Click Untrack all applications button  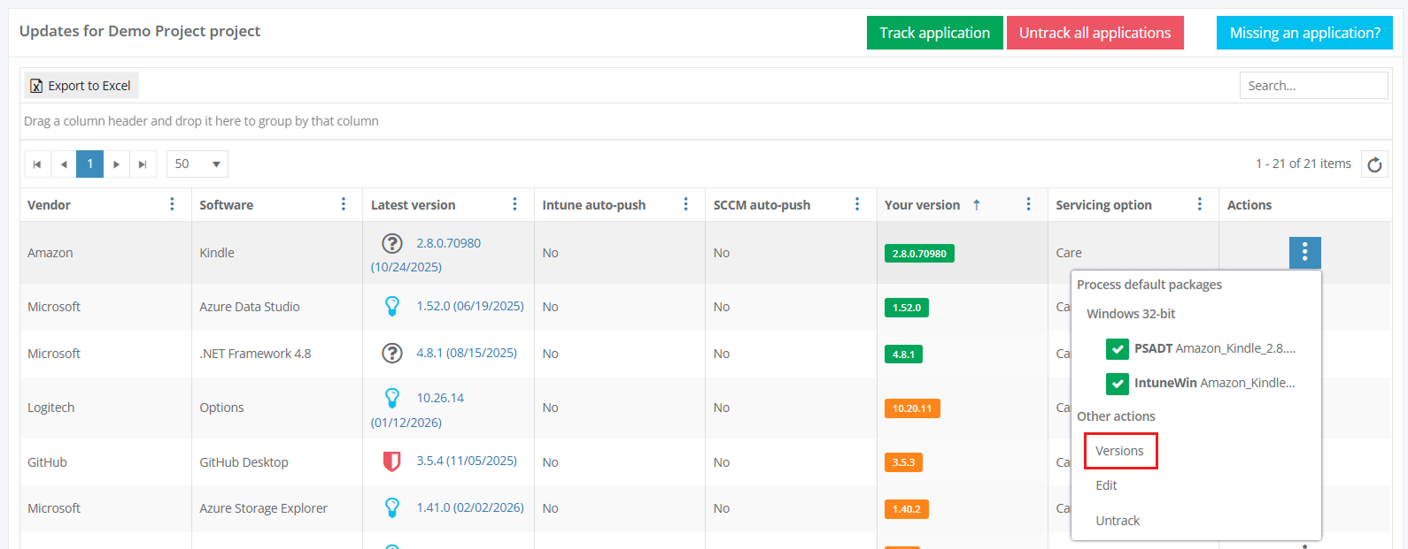1095,33
